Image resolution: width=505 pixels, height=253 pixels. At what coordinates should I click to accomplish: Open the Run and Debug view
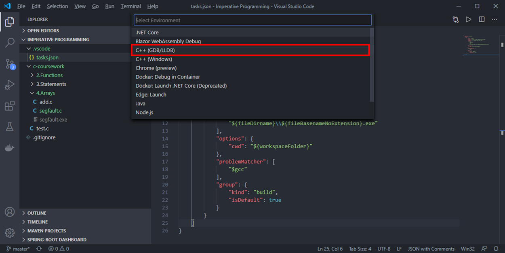(x=10, y=85)
